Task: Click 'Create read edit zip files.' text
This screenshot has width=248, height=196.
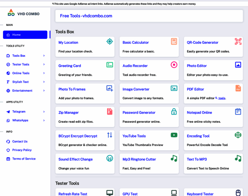Action: click(x=76, y=122)
